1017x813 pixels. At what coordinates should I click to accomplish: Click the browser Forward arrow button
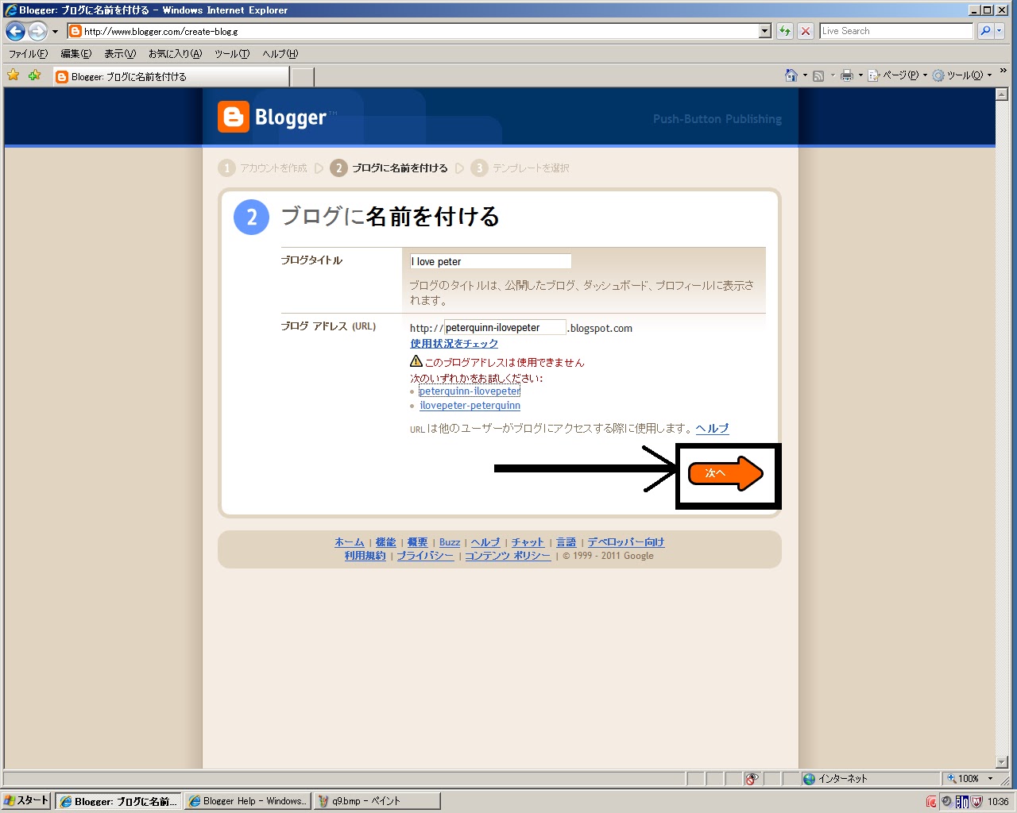[x=37, y=31]
